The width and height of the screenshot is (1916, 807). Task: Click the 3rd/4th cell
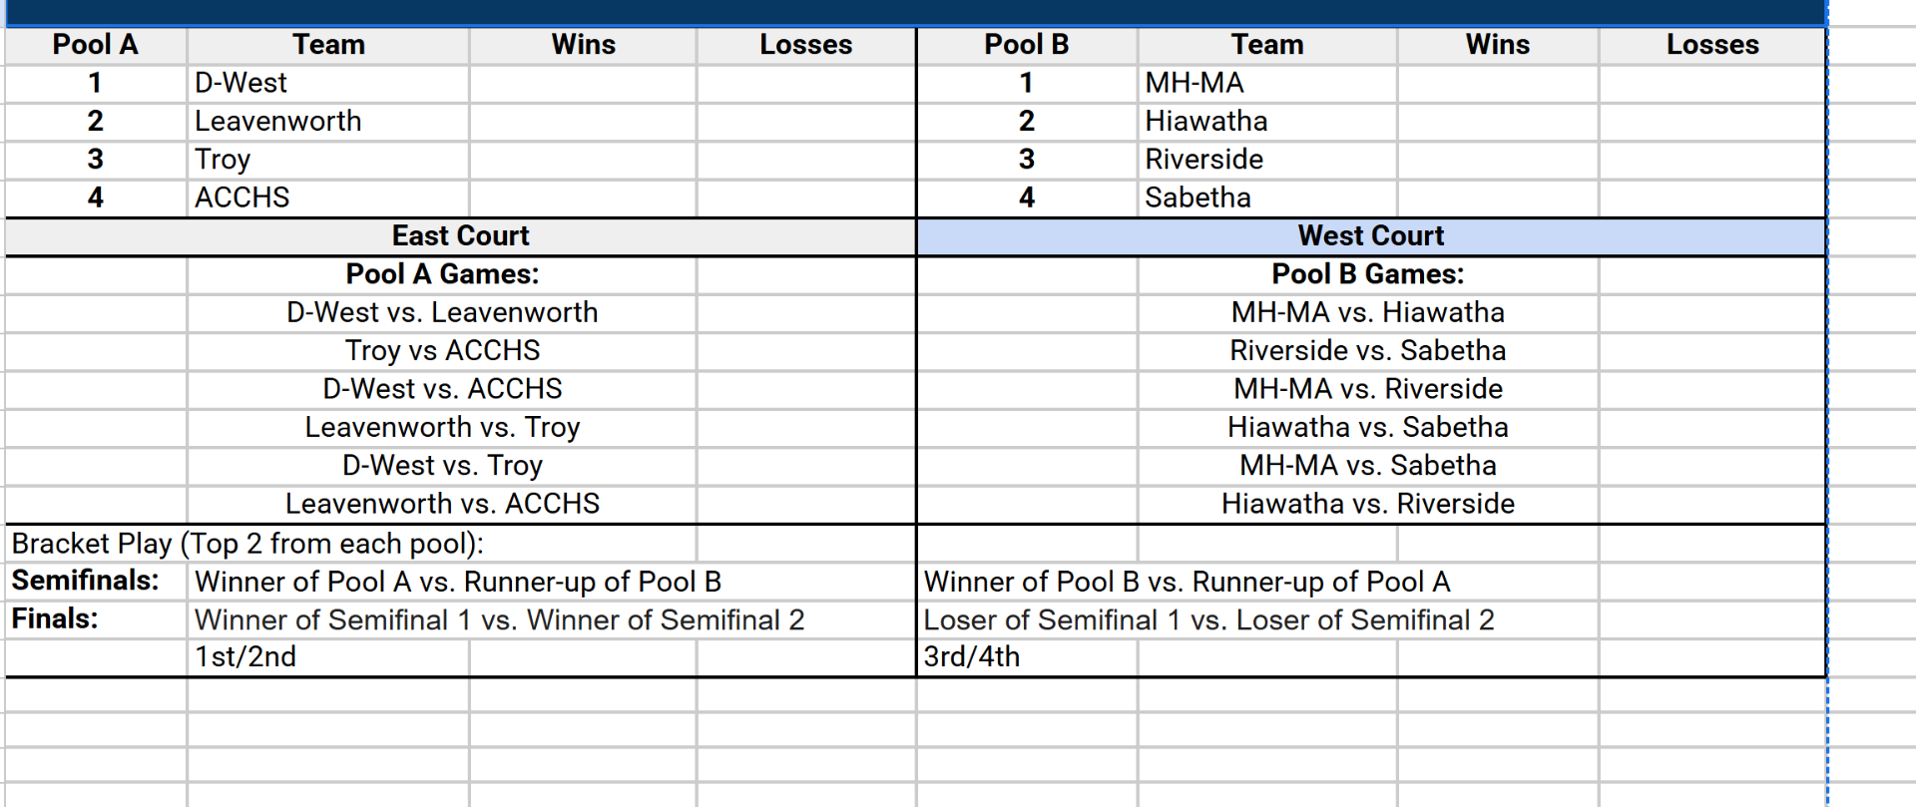(971, 656)
